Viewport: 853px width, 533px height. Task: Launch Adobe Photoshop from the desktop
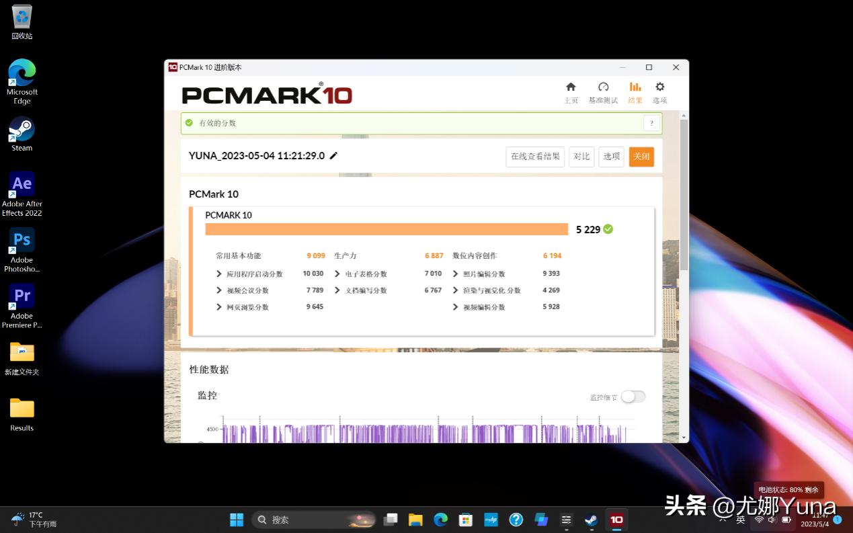[21, 240]
